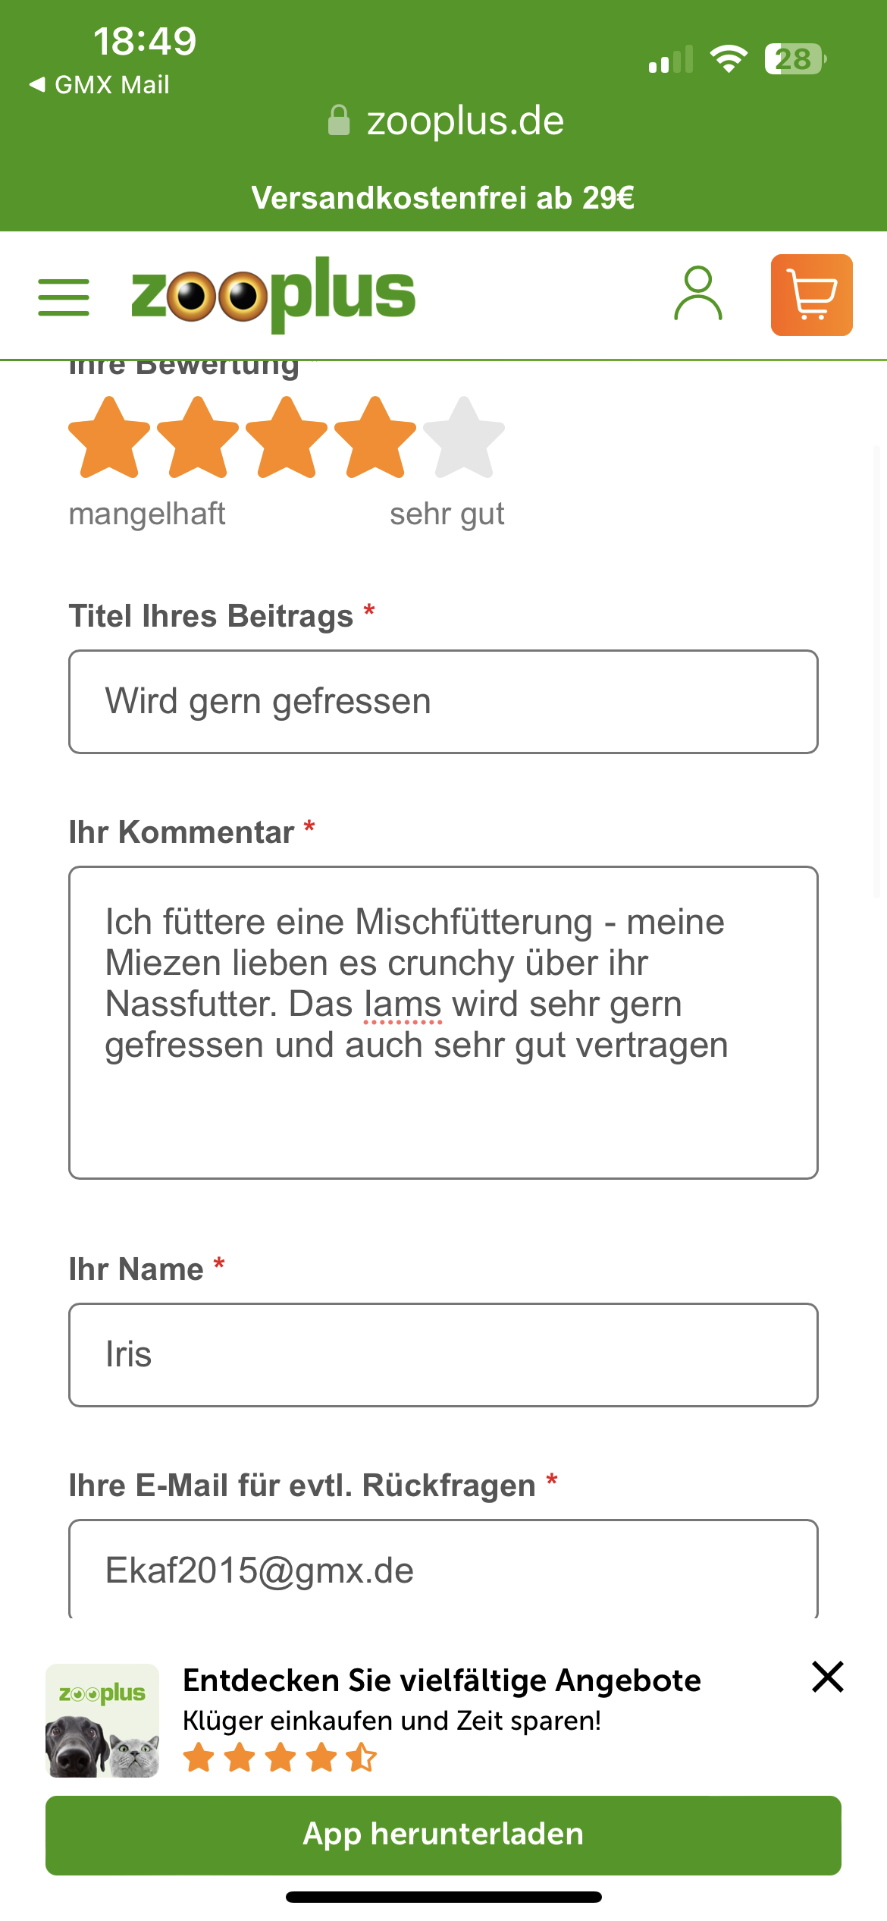Screen dimensions: 887x1921
Task: Tap the underlined word Iams in comment
Action: pyautogui.click(x=403, y=1005)
